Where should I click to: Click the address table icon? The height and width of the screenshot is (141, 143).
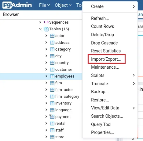(52, 43)
